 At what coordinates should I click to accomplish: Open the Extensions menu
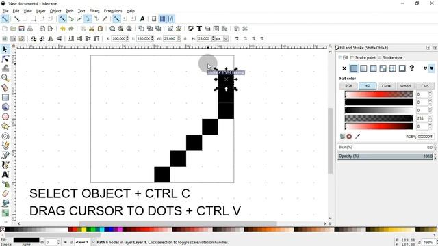(113, 11)
